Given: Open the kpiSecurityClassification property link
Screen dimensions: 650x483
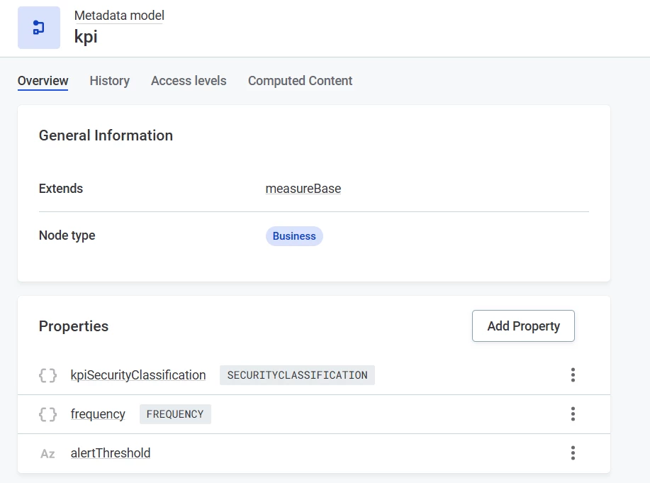Looking at the screenshot, I should (x=138, y=375).
